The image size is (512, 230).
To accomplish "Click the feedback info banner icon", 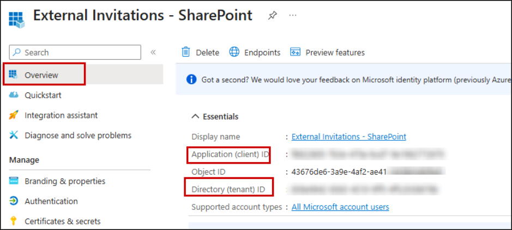I will (x=191, y=79).
